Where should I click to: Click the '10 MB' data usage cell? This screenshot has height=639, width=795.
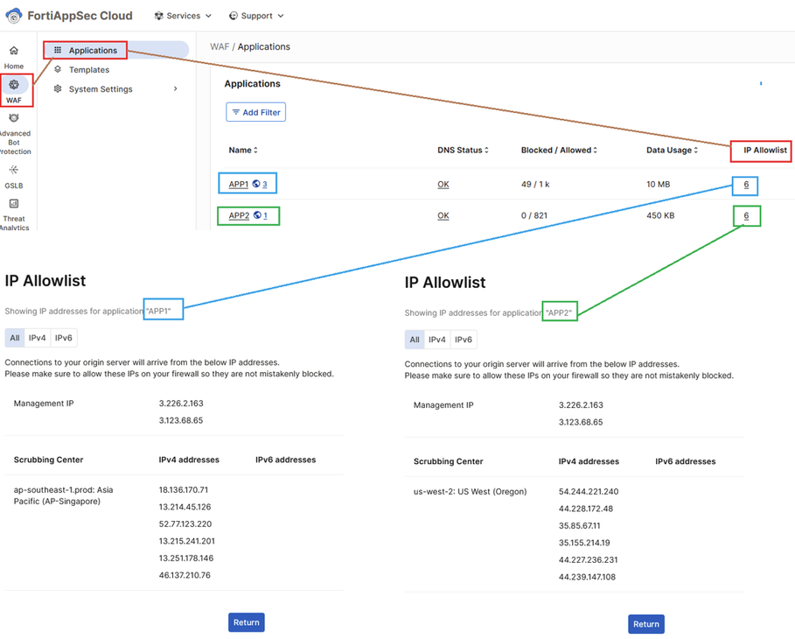[x=658, y=184]
